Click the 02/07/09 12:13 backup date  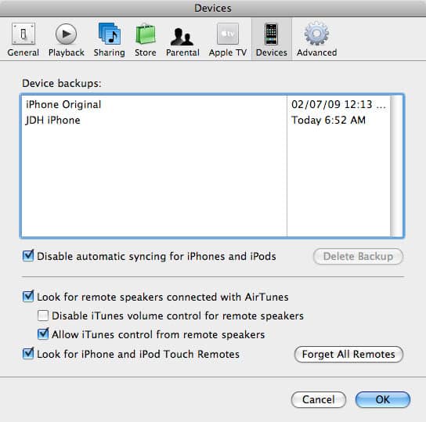(x=338, y=105)
